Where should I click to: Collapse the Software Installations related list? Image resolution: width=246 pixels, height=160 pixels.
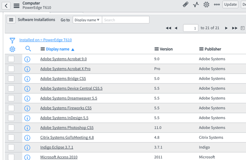click(243, 28)
